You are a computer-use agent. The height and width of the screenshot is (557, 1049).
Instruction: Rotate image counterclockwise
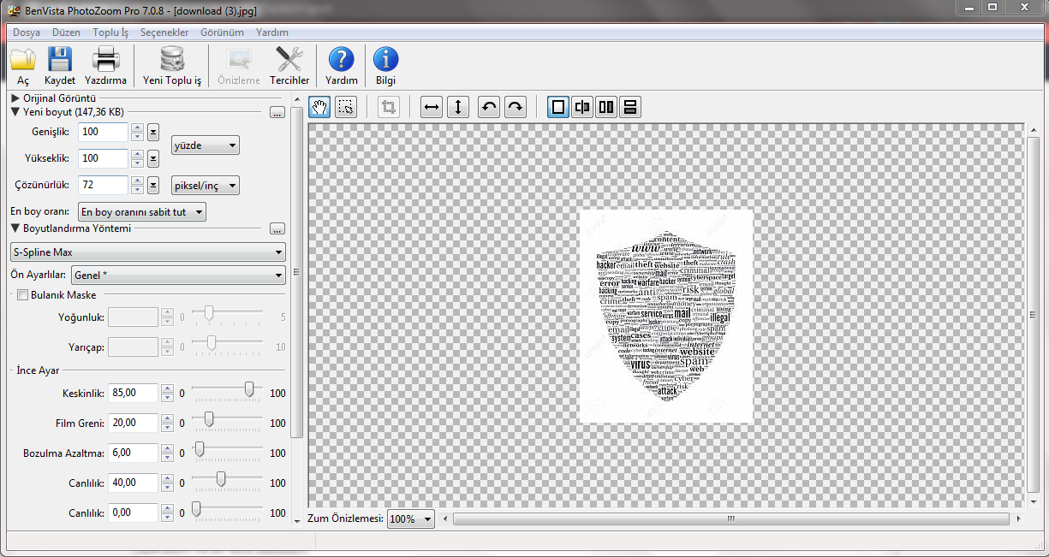(489, 107)
